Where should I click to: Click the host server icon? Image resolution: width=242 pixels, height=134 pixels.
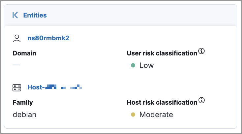click(16, 87)
